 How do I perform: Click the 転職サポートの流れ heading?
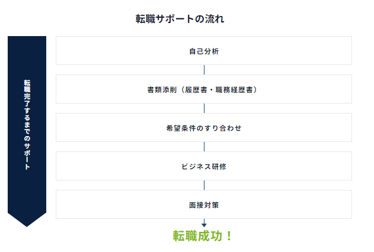(x=180, y=19)
